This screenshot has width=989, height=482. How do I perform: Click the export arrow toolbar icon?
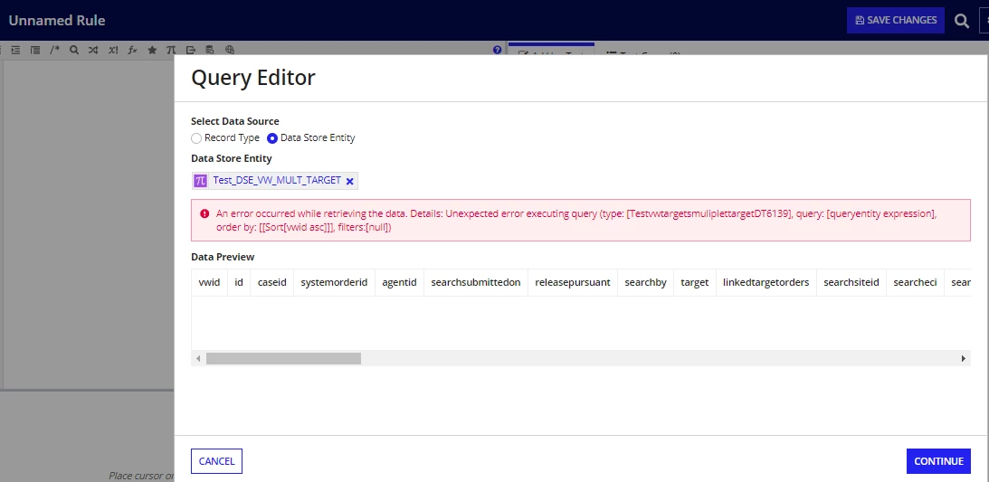click(191, 50)
